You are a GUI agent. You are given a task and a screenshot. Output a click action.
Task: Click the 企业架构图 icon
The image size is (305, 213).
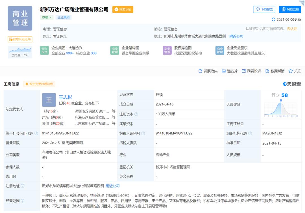(x=115, y=50)
